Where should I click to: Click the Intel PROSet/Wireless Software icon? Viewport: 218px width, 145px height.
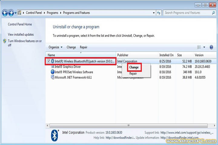[x=53, y=72]
